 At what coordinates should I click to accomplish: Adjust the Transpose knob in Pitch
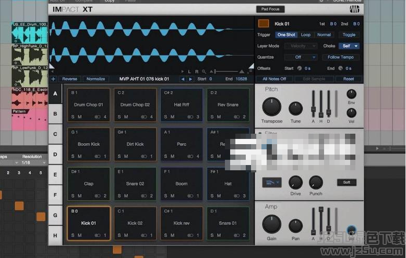click(x=271, y=107)
